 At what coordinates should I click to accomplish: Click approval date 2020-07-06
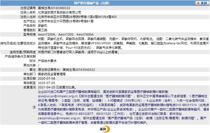(x=47, y=78)
